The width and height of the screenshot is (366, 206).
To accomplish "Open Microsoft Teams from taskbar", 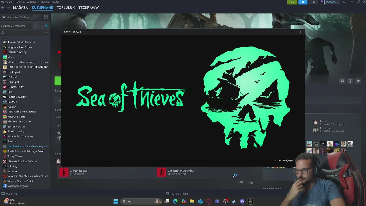I will 217,201.
